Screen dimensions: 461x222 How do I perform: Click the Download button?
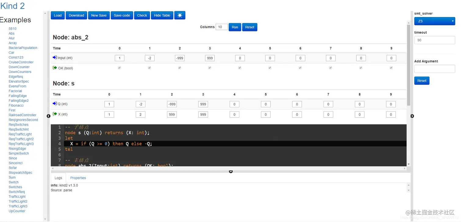point(76,16)
